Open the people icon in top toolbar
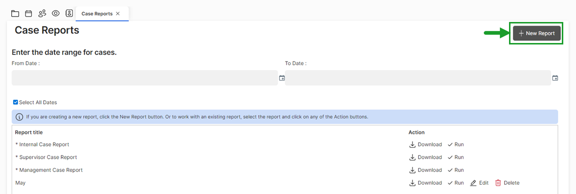Screen dimensions: 576x194 pyautogui.click(x=42, y=14)
